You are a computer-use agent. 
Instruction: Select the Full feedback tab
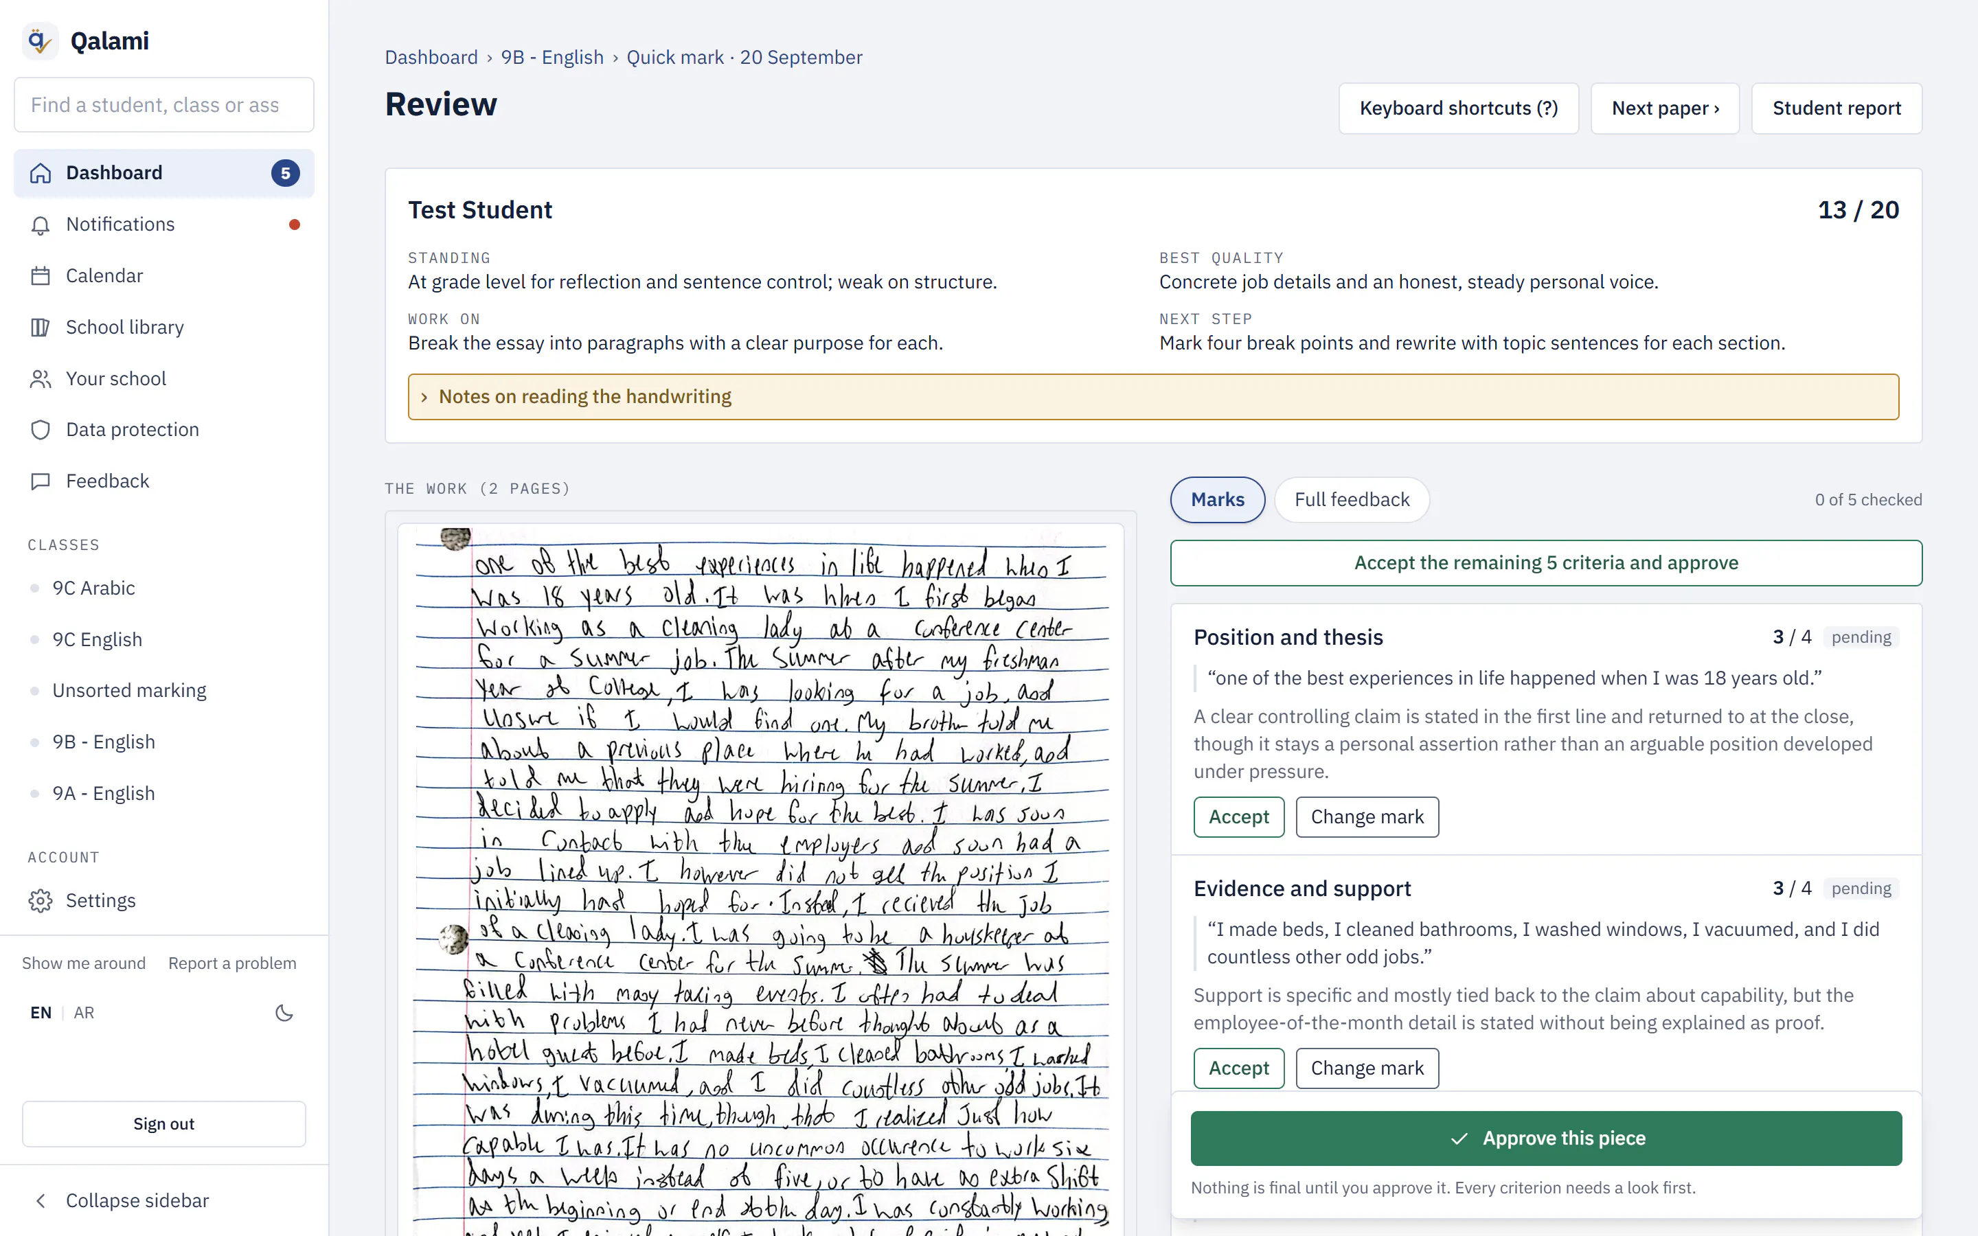1351,499
